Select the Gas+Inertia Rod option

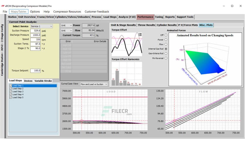[166, 53]
